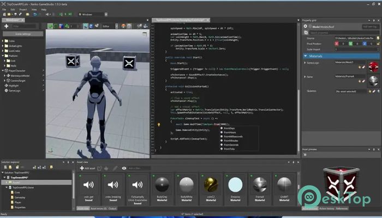
Task: Open the View menu
Action: (x=34, y=10)
